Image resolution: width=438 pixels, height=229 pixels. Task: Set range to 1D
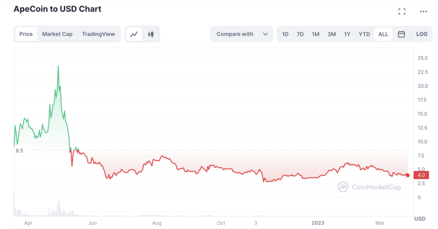285,34
